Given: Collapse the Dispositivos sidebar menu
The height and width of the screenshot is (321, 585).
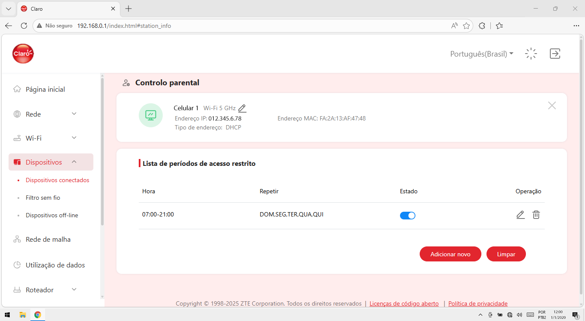Looking at the screenshot, I should pyautogui.click(x=51, y=162).
